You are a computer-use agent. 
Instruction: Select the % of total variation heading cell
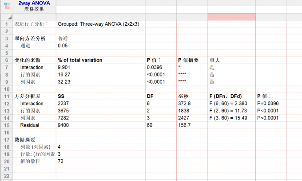pos(80,60)
